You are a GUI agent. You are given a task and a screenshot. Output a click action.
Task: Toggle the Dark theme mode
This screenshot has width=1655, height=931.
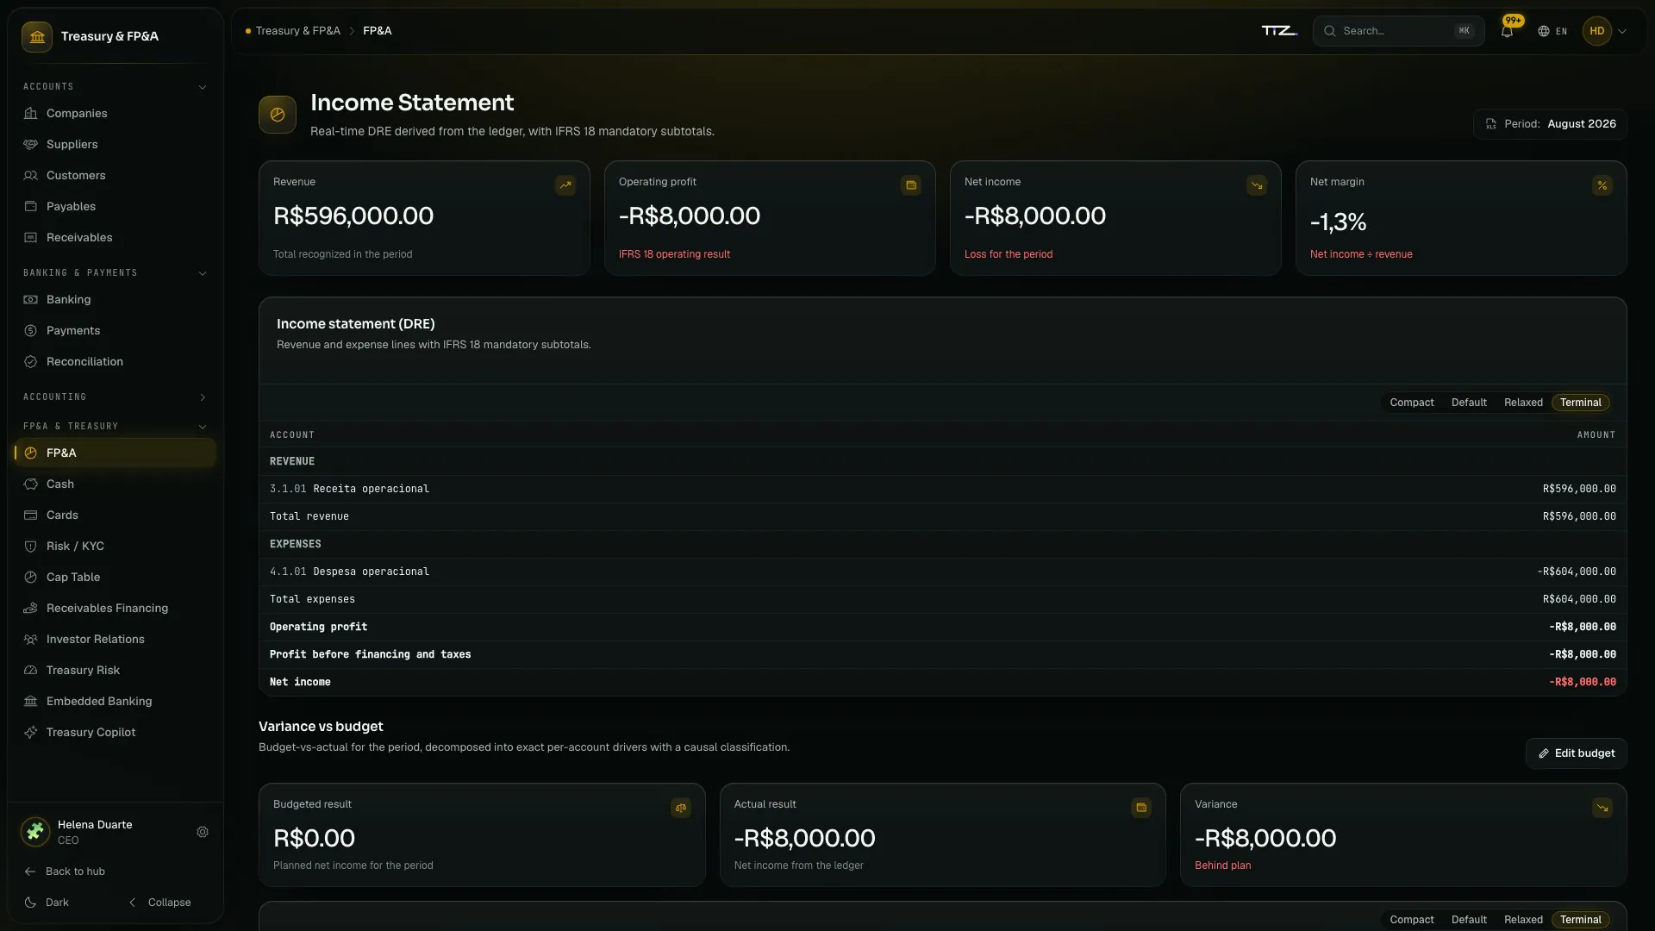[x=47, y=903]
